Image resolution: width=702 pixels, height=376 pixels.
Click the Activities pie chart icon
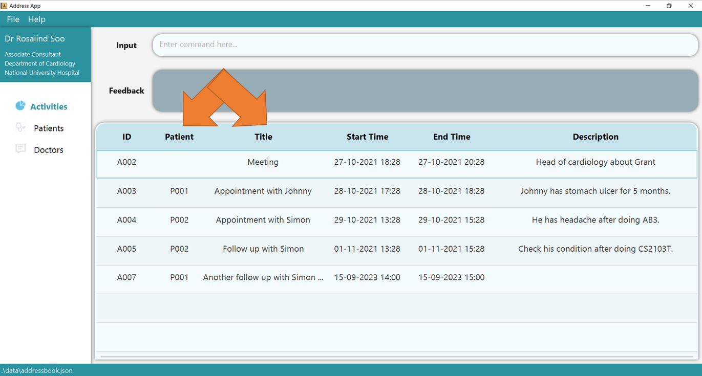point(20,106)
